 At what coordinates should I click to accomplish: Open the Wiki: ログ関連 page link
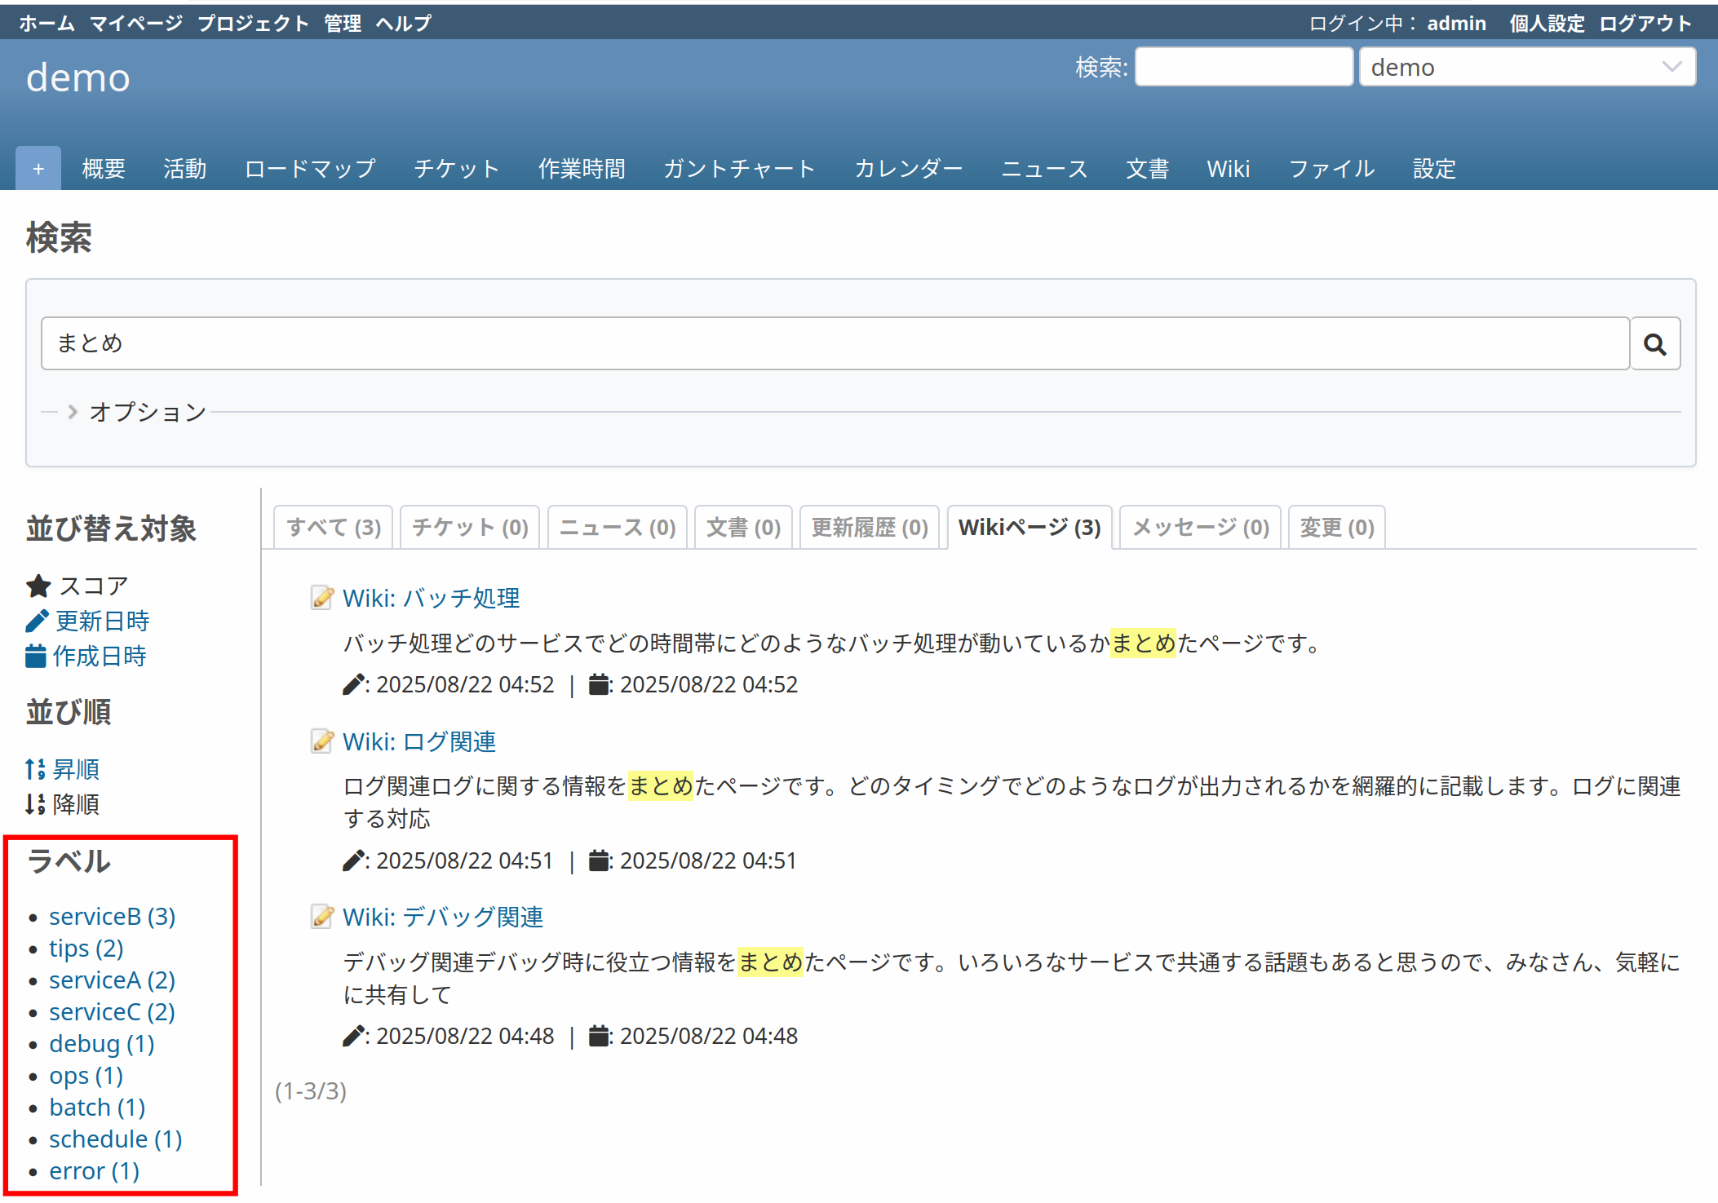point(419,741)
